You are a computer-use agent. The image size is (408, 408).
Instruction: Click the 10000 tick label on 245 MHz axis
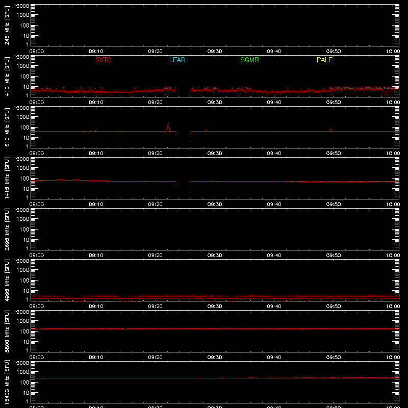[21, 6]
